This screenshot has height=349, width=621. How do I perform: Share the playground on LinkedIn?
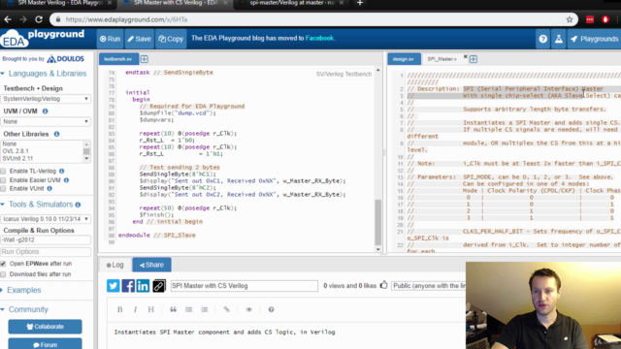(143, 286)
